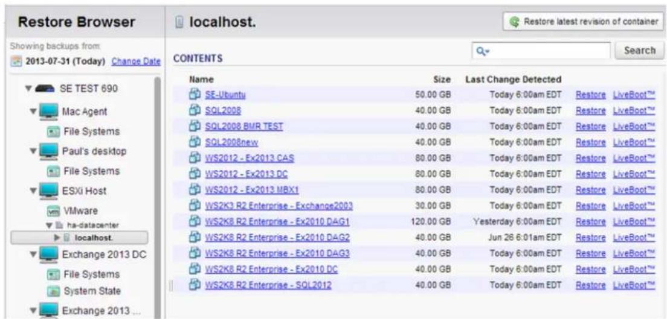667x319 pixels.
Task: Click the VM icon beside WS2012 - Ex2013 CAS
Action: pos(195,158)
